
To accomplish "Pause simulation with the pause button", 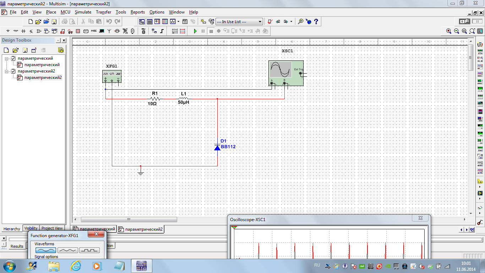I will coord(203,31).
